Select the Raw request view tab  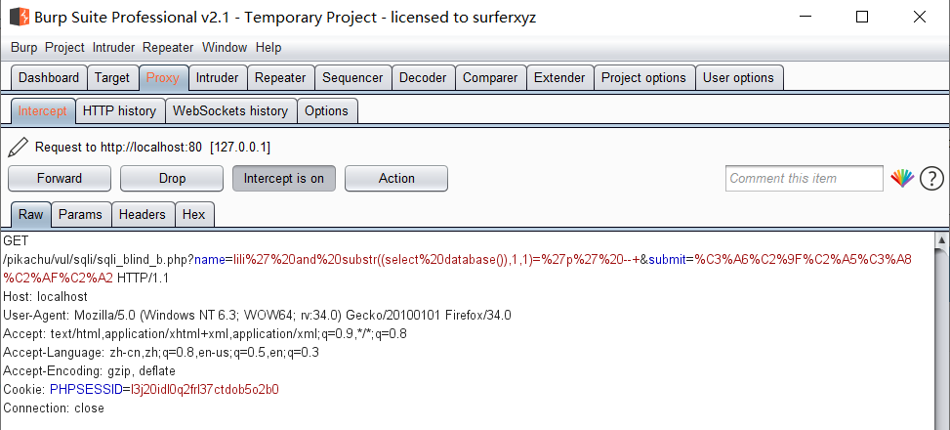(x=31, y=215)
